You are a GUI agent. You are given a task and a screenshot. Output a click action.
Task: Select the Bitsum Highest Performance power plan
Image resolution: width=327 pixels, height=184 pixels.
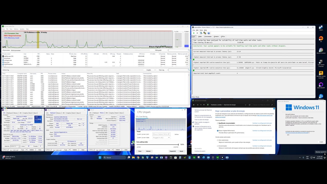tap(218, 131)
